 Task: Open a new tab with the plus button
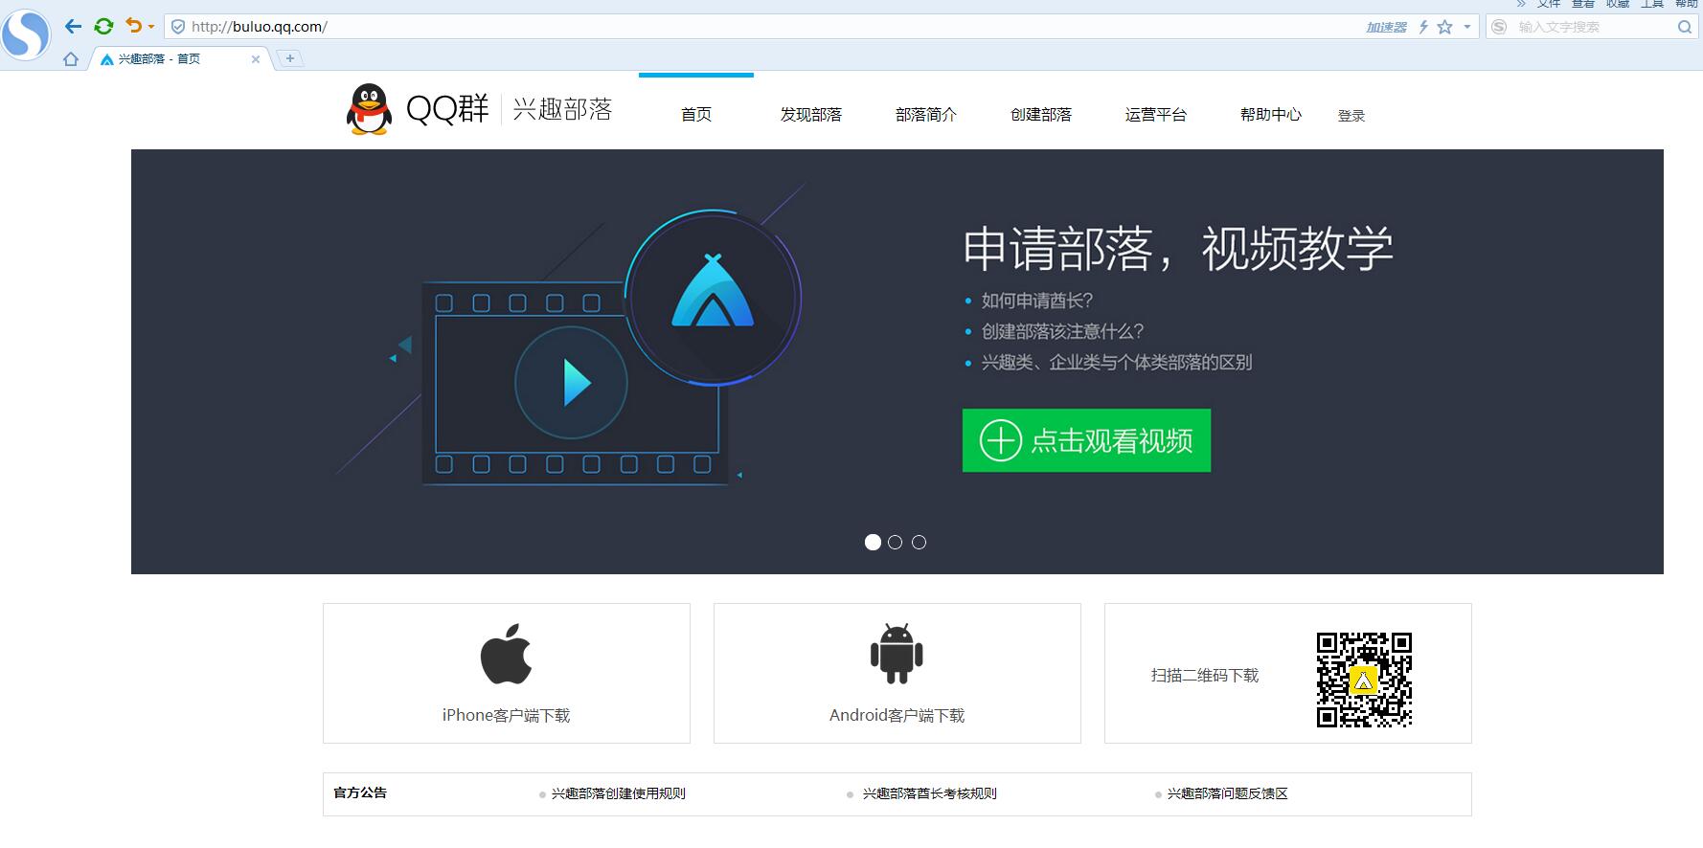pyautogui.click(x=289, y=59)
